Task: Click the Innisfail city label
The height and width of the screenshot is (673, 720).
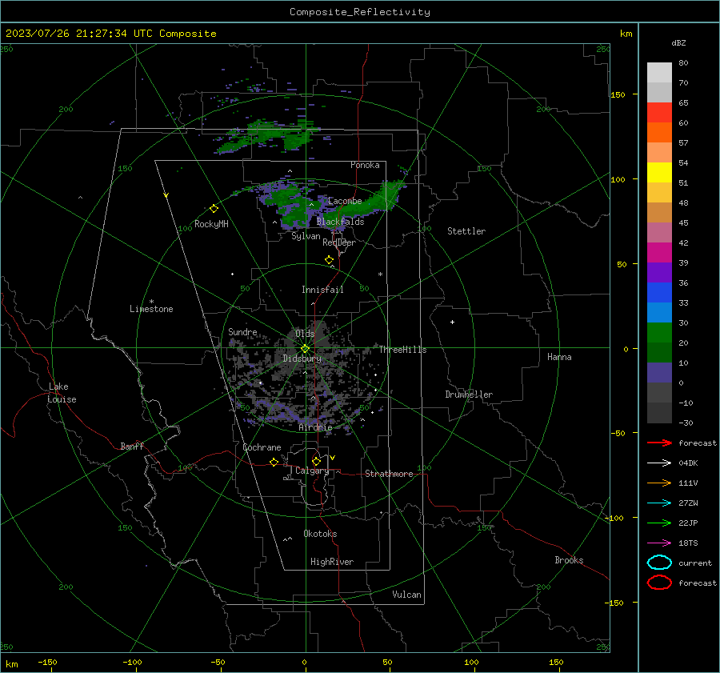Action: 322,290
